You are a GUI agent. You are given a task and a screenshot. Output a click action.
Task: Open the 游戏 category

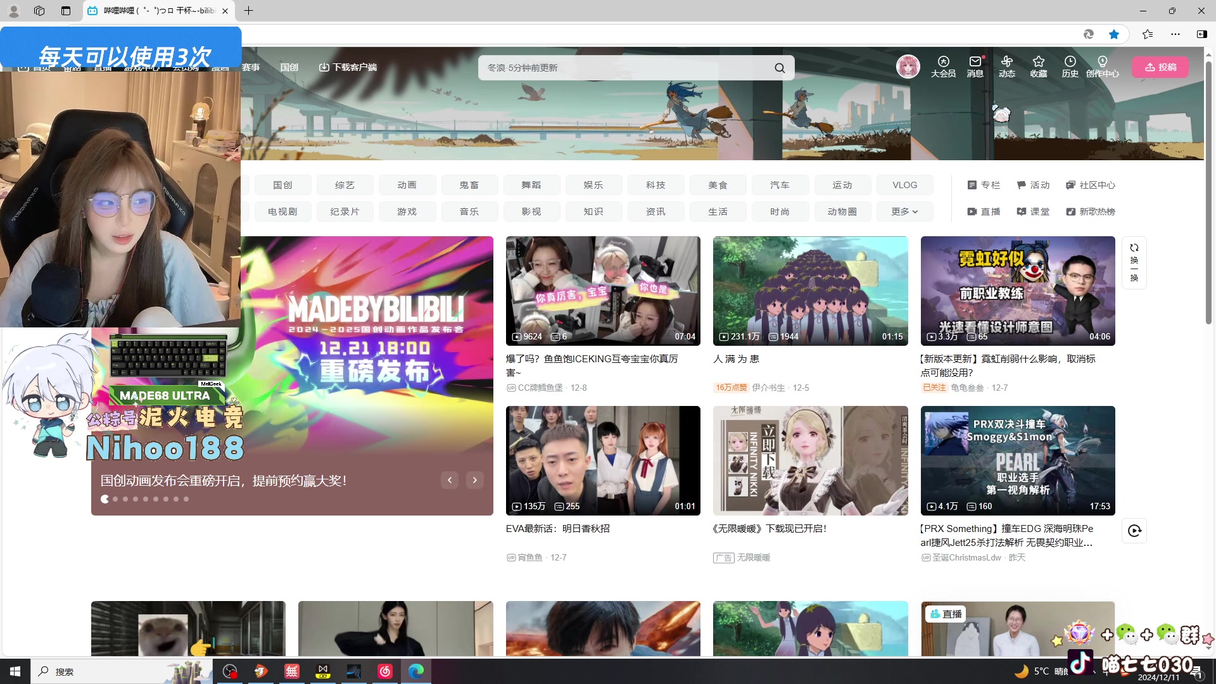pyautogui.click(x=407, y=212)
